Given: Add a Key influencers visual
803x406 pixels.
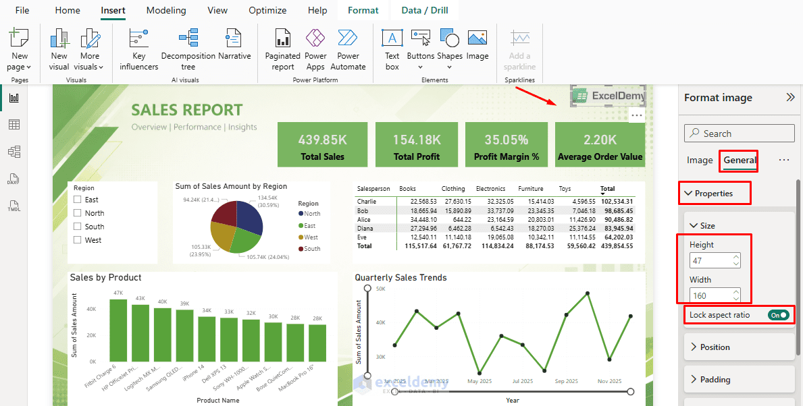Looking at the screenshot, I should pos(138,50).
